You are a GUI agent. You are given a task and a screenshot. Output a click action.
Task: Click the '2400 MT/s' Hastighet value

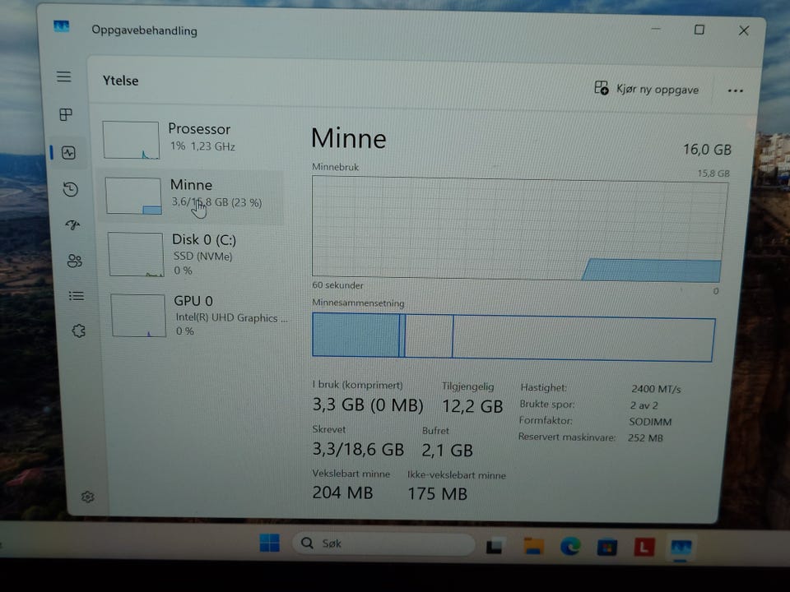(656, 389)
